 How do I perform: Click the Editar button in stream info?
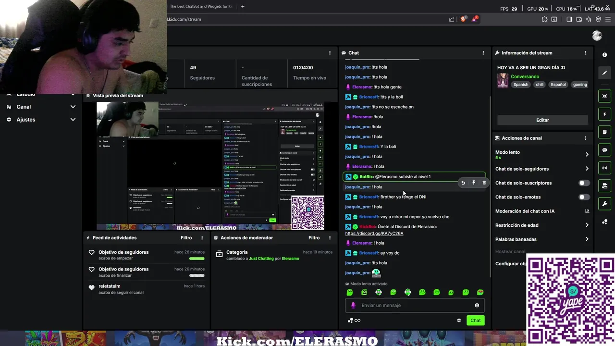pos(542,120)
